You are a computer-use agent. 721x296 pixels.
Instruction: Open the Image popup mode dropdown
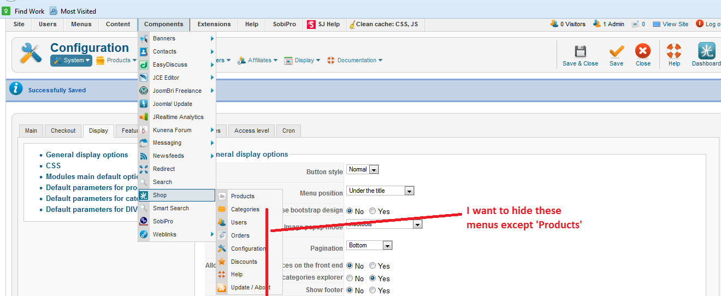pyautogui.click(x=385, y=224)
